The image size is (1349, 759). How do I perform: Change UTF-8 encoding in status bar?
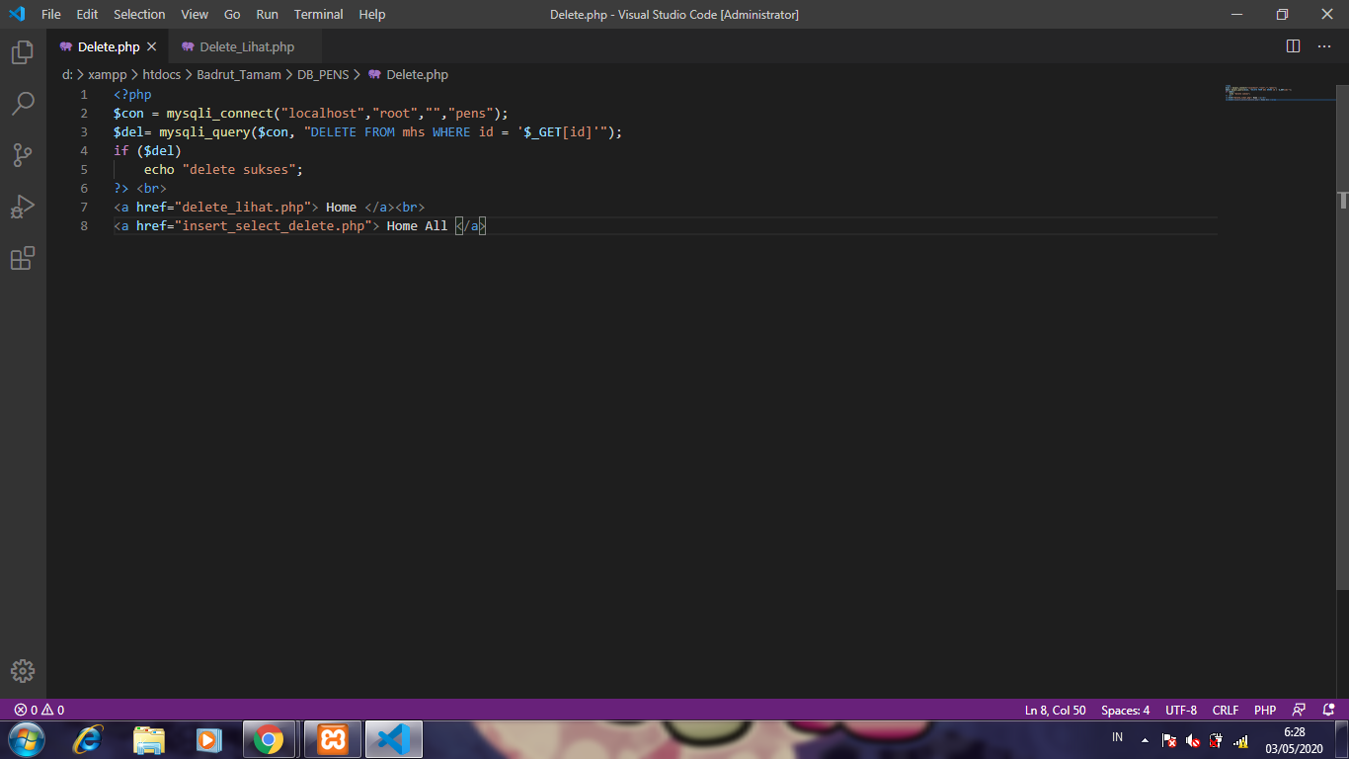coord(1181,710)
